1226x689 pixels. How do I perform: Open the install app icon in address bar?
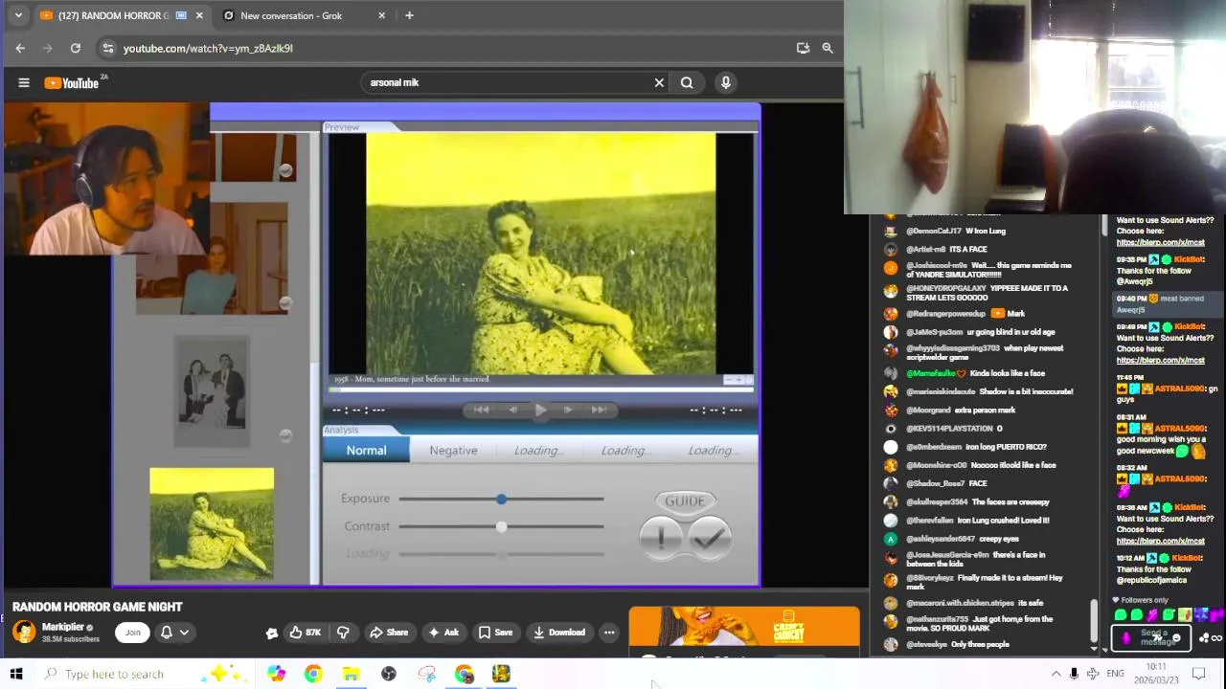803,48
